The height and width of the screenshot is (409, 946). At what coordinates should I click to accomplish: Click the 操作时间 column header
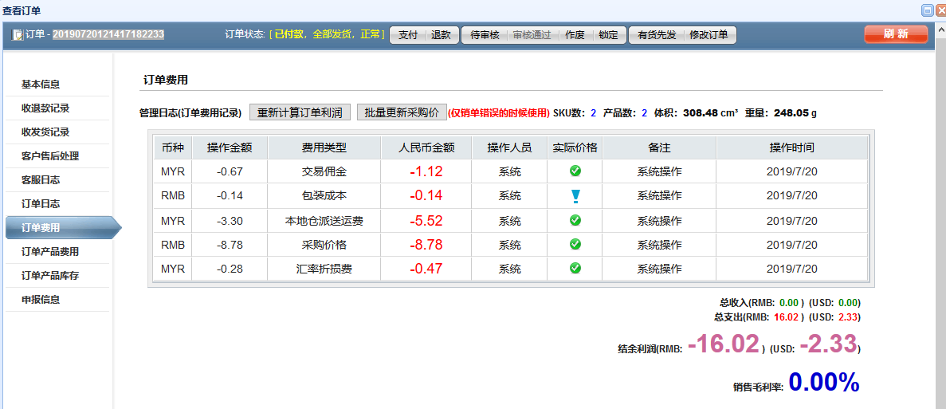(791, 147)
